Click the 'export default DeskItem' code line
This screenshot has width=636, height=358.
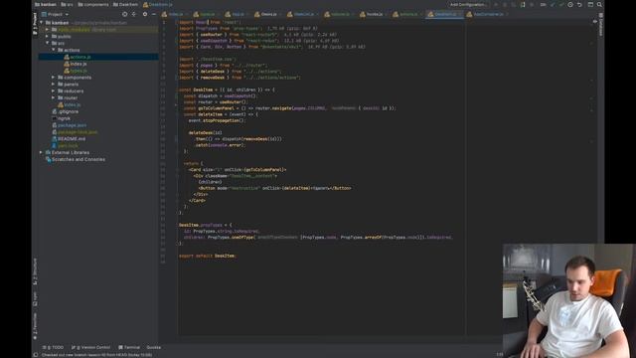(x=208, y=256)
